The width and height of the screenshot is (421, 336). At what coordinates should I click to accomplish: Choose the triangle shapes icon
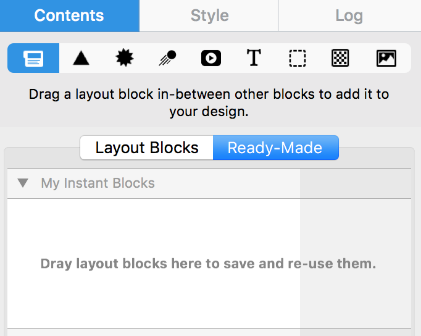81,58
